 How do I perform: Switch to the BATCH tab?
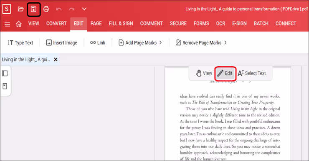(261, 24)
